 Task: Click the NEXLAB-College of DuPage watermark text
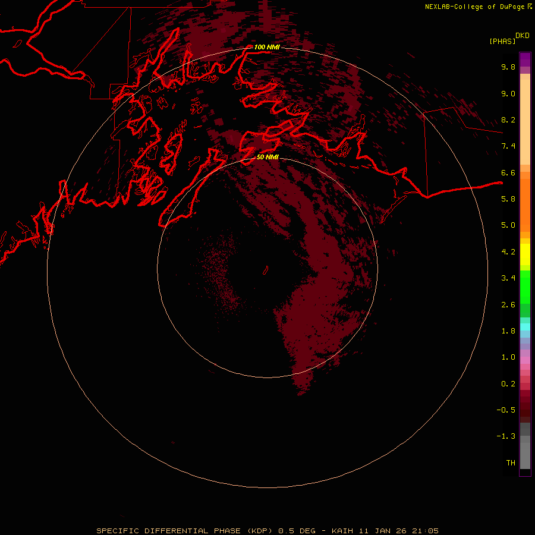click(479, 7)
